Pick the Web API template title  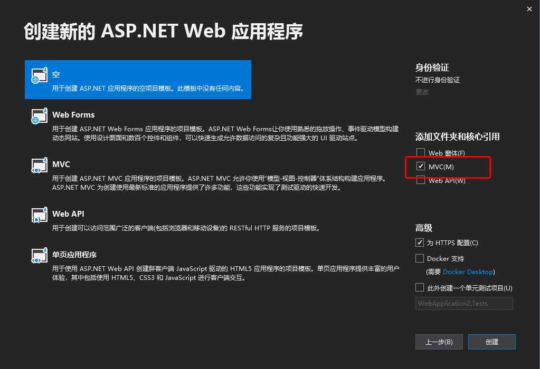[x=68, y=214]
